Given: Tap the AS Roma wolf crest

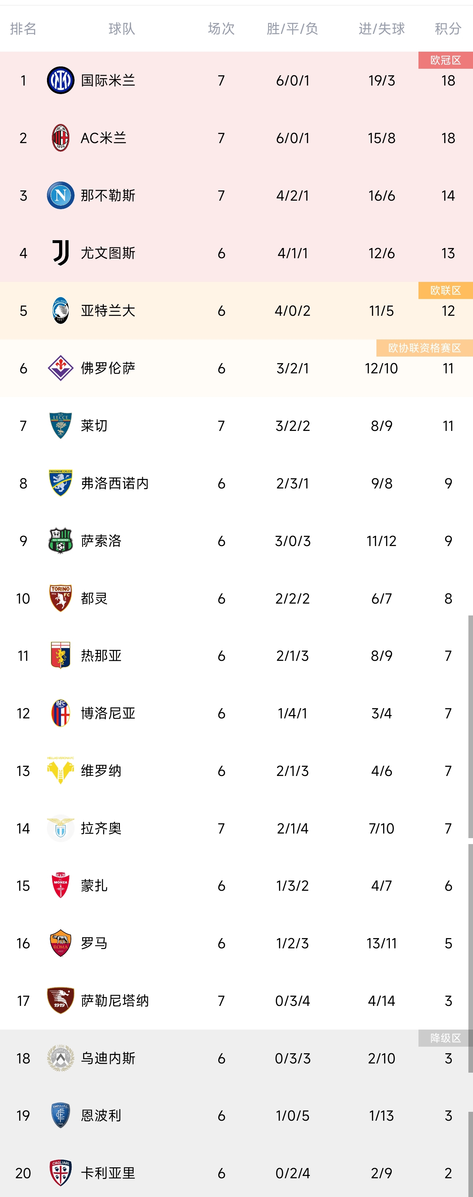Looking at the screenshot, I should coord(60,943).
